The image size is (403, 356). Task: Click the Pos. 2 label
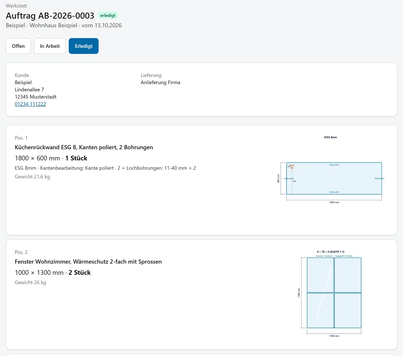[21, 252]
